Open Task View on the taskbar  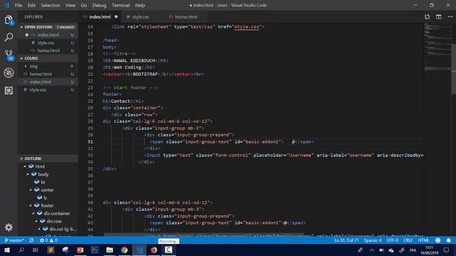[36, 250]
